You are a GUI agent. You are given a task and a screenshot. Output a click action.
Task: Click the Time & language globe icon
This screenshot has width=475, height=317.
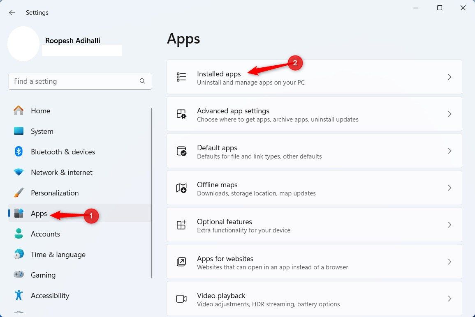[19, 255]
